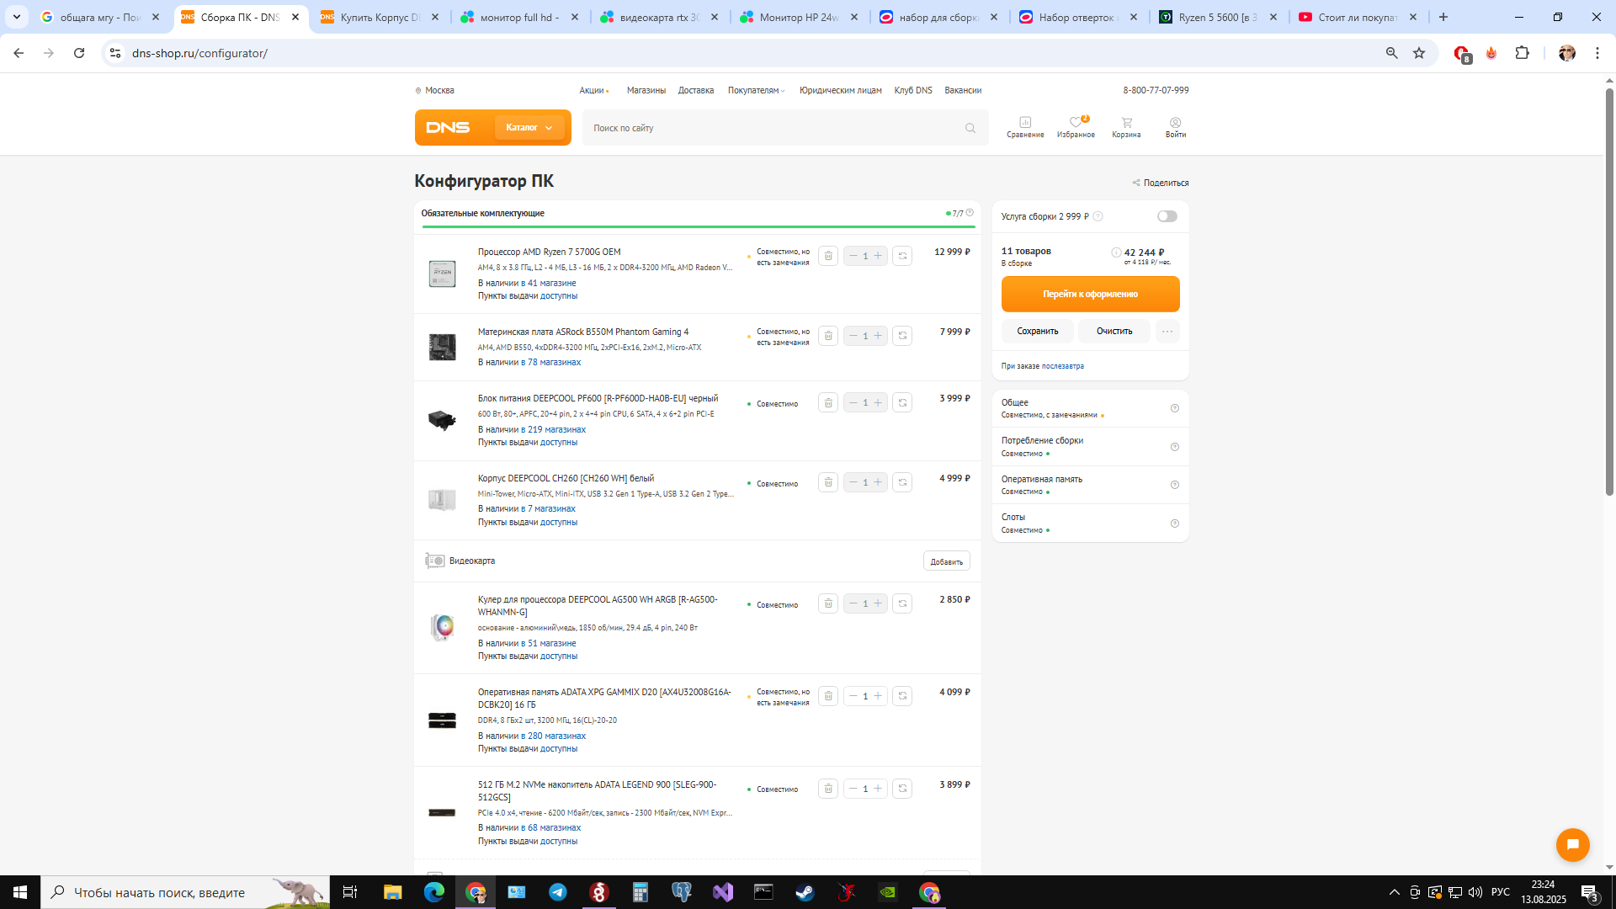Delete the Ryzen 7 5700G processor item
This screenshot has width=1616, height=909.
pos(827,256)
